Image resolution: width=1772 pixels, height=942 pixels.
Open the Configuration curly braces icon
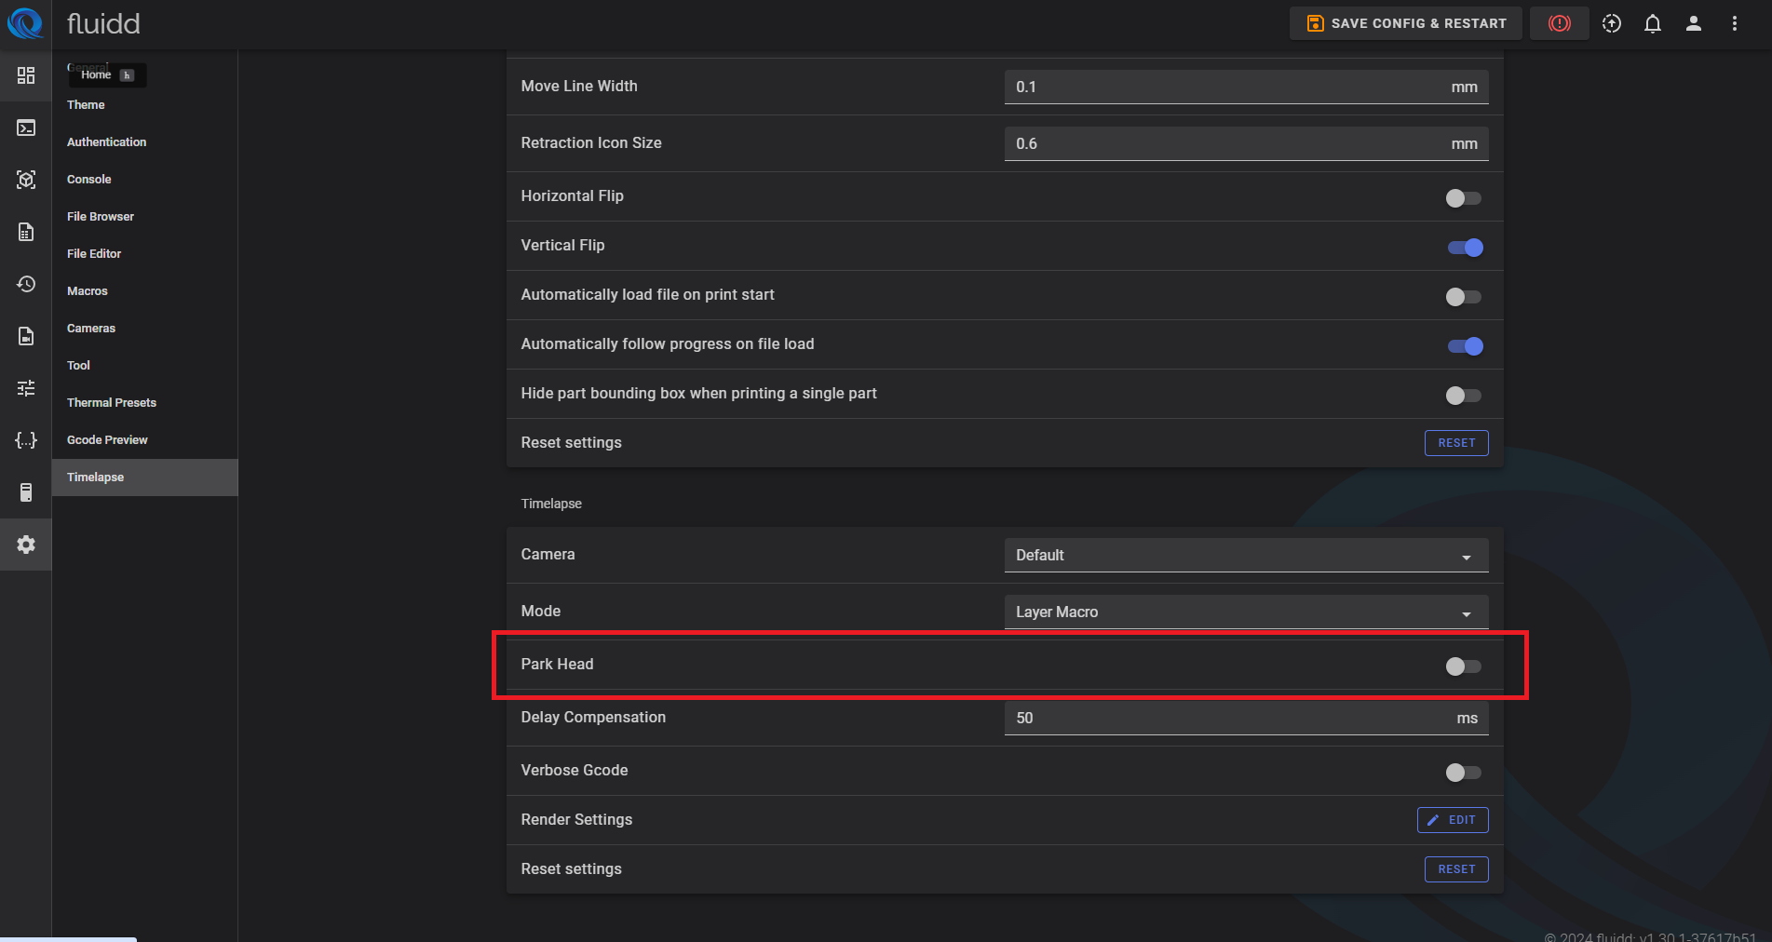(26, 440)
